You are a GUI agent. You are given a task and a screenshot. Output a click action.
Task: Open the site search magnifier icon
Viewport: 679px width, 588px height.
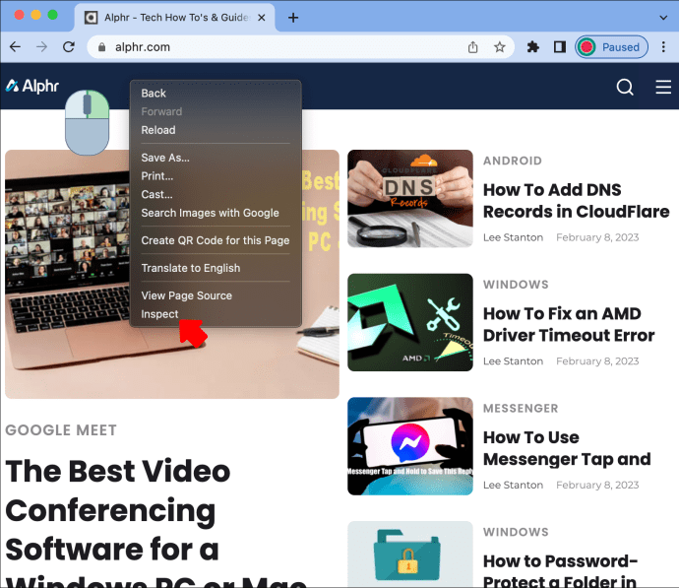coord(625,87)
